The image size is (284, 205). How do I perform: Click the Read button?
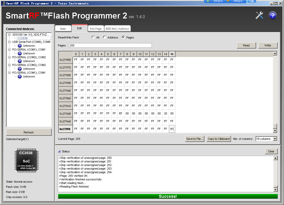pos(246,45)
